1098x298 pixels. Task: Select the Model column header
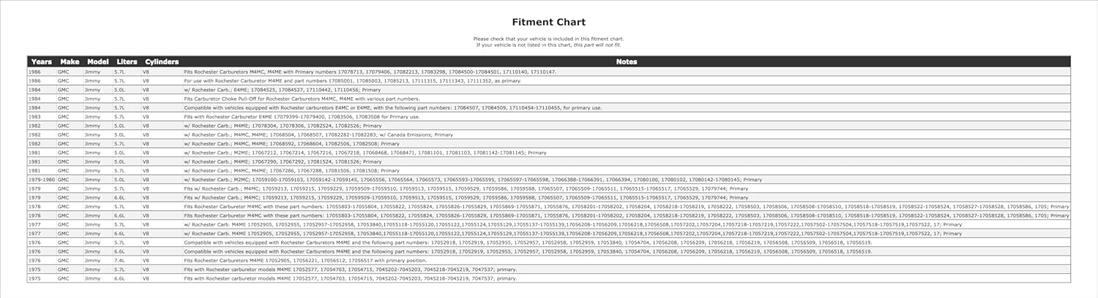[97, 62]
